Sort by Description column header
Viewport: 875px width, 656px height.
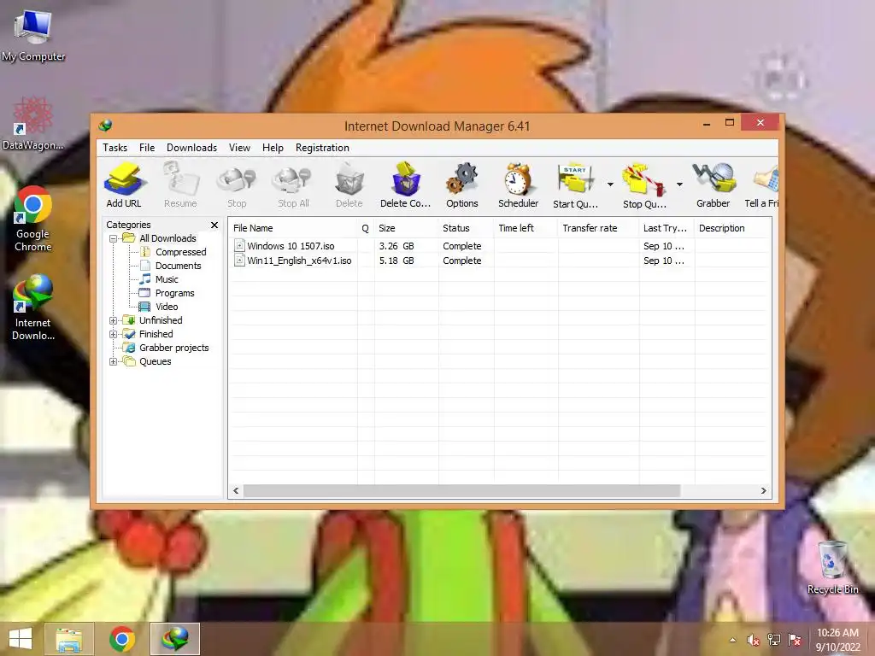[x=732, y=228]
